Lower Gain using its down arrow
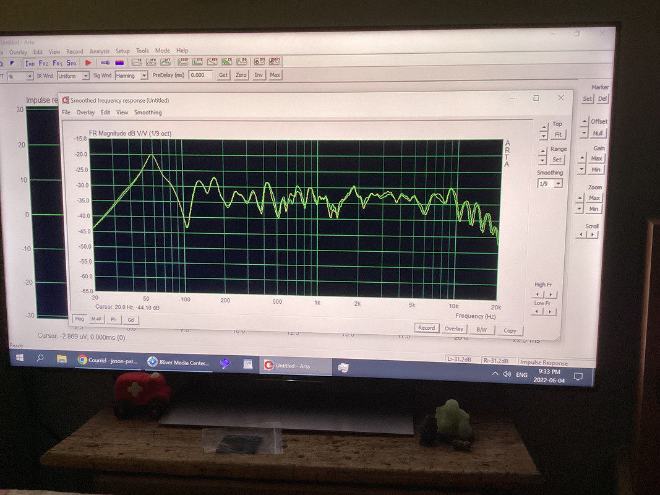Screen dimensions: 660x495 pyautogui.click(x=581, y=169)
